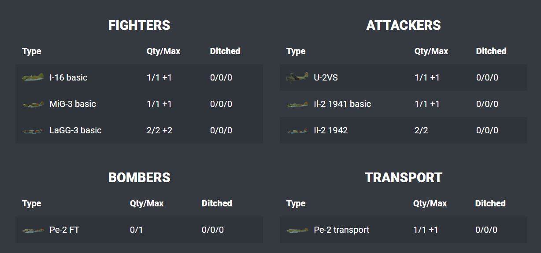Select the Il-2 1941 basic plane icon
The image size is (541, 253).
point(297,104)
